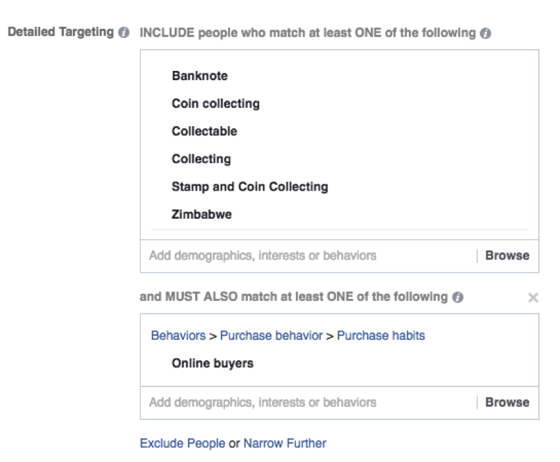Click info icon after INCLUDE people heading
Screen dimensions: 560x462
[x=485, y=34]
